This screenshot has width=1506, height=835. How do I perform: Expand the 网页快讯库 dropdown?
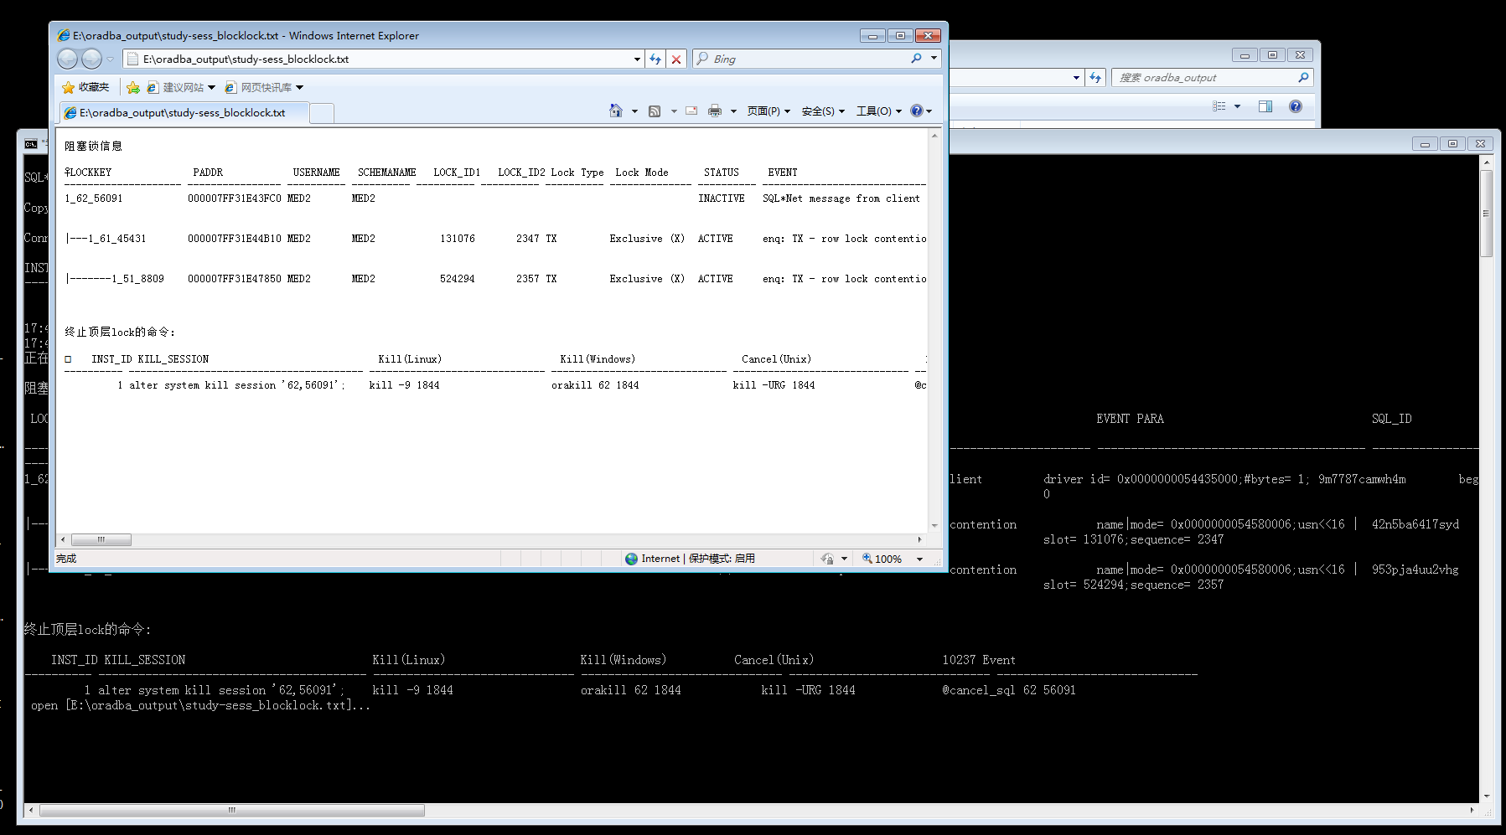pyautogui.click(x=299, y=87)
